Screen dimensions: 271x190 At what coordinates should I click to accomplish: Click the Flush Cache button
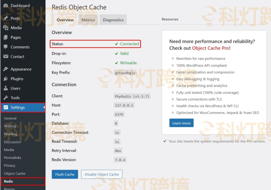[x=65, y=174]
